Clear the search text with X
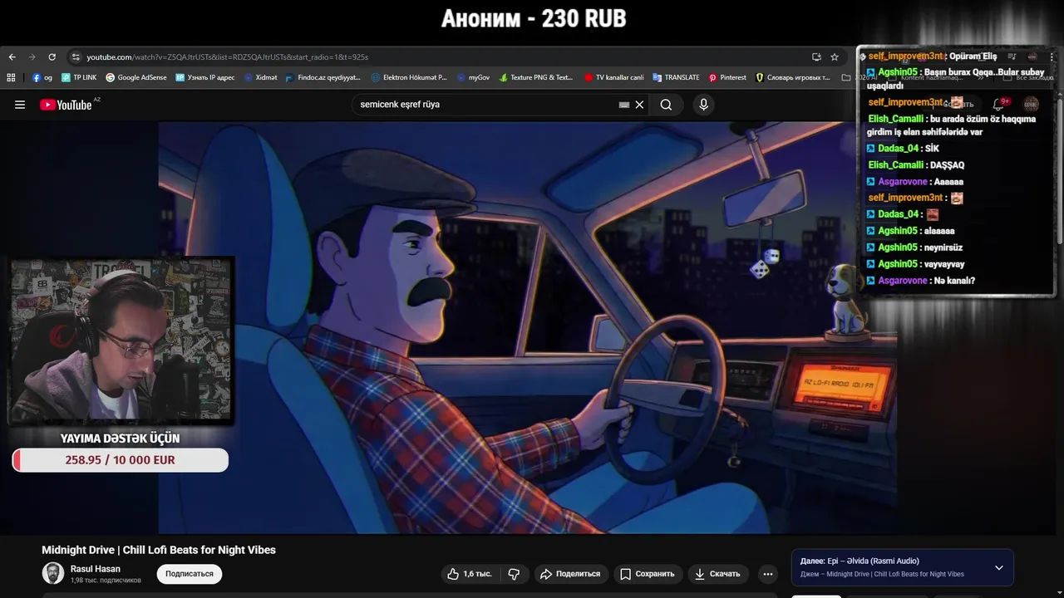Image resolution: width=1064 pixels, height=598 pixels. pyautogui.click(x=639, y=105)
